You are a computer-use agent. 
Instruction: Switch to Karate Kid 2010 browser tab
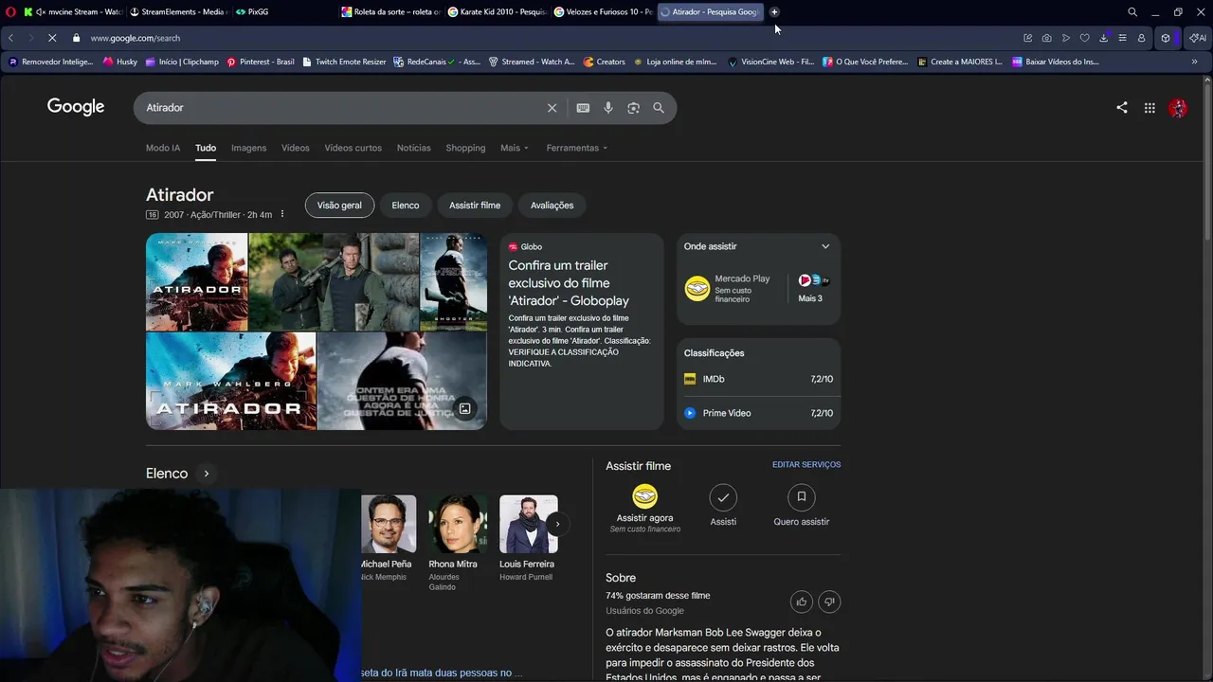498,12
